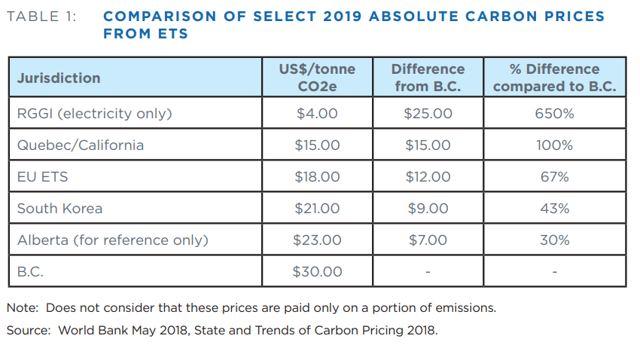Image resolution: width=640 pixels, height=345 pixels.
Task: Select the "RGGI (electricity only)" row label
Action: (95, 114)
